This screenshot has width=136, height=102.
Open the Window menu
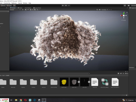tap(25, 3)
